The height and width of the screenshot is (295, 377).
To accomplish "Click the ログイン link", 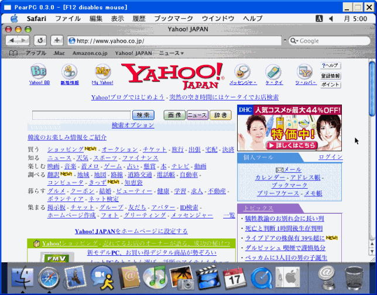I will point(330,157).
